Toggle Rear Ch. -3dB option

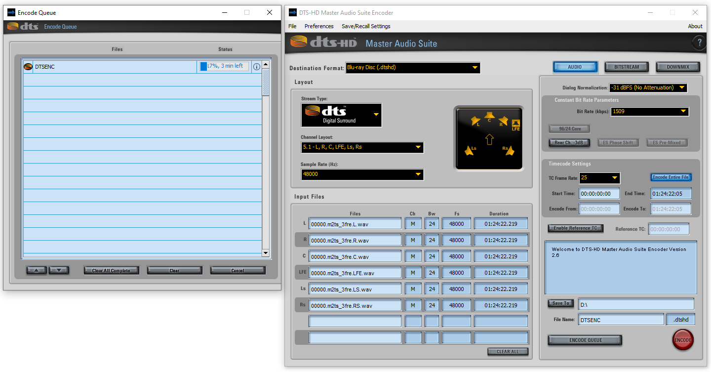(x=569, y=143)
